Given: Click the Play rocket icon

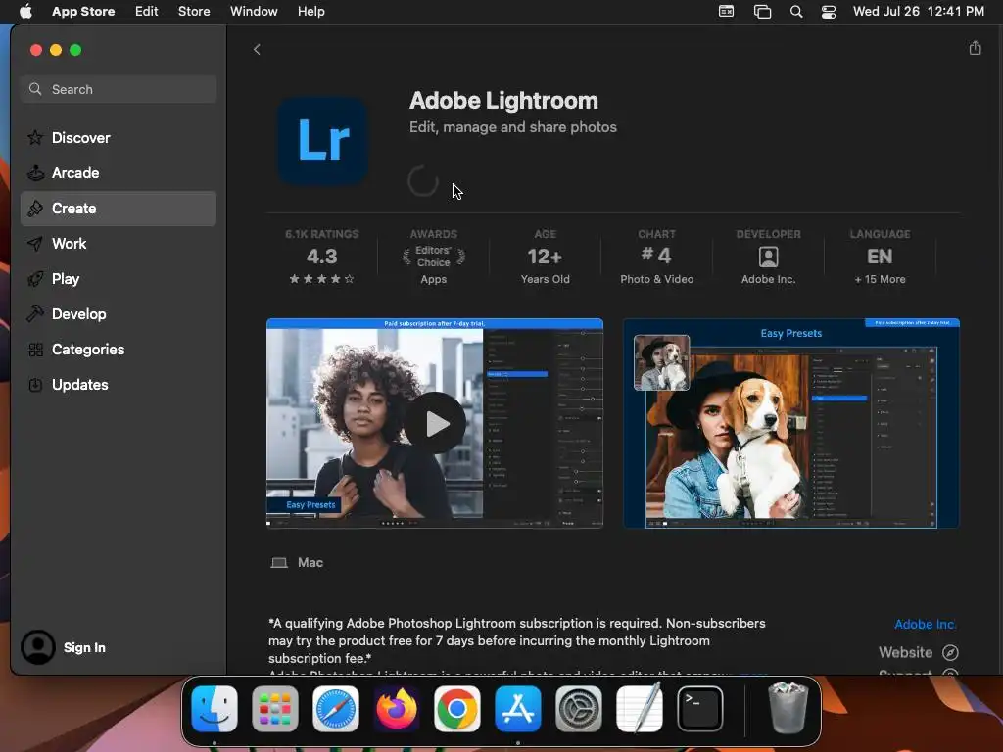Looking at the screenshot, I should [35, 279].
